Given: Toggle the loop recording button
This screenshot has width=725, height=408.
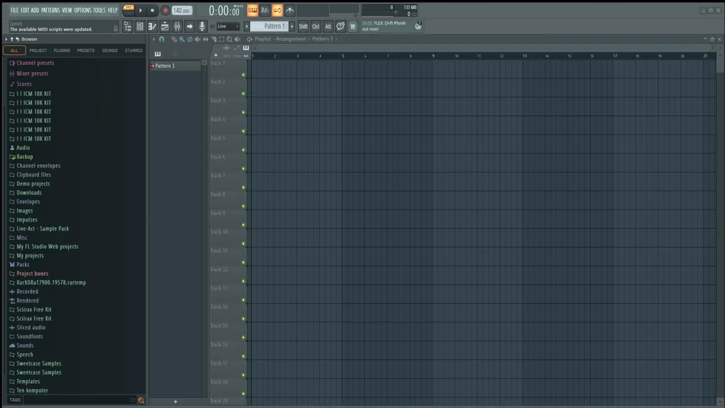Looking at the screenshot, I should pyautogui.click(x=278, y=10).
